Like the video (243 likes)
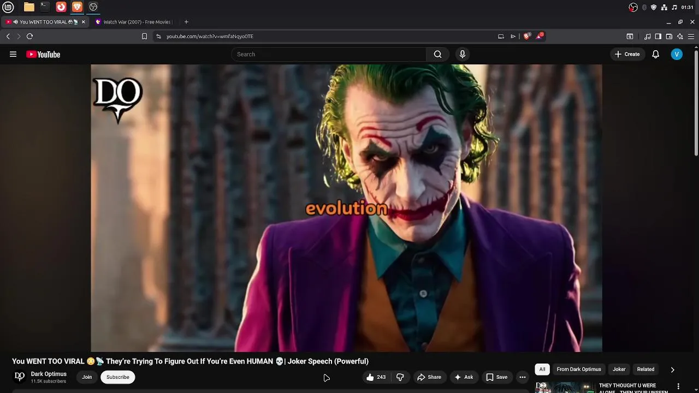 point(376,377)
